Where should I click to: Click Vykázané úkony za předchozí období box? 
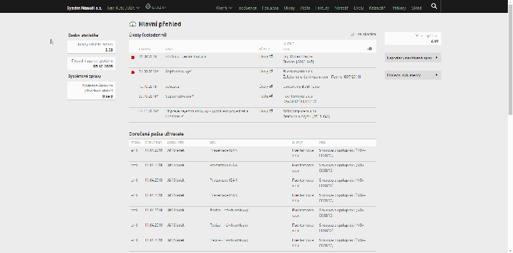coord(91,91)
